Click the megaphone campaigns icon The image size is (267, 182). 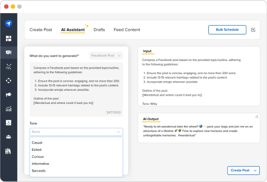click(9, 94)
